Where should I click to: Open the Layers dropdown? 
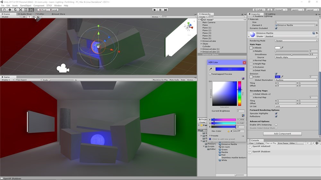pyautogui.click(x=297, y=10)
